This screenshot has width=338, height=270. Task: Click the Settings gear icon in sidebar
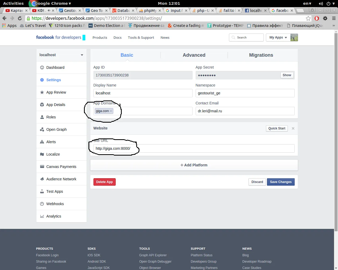point(42,80)
